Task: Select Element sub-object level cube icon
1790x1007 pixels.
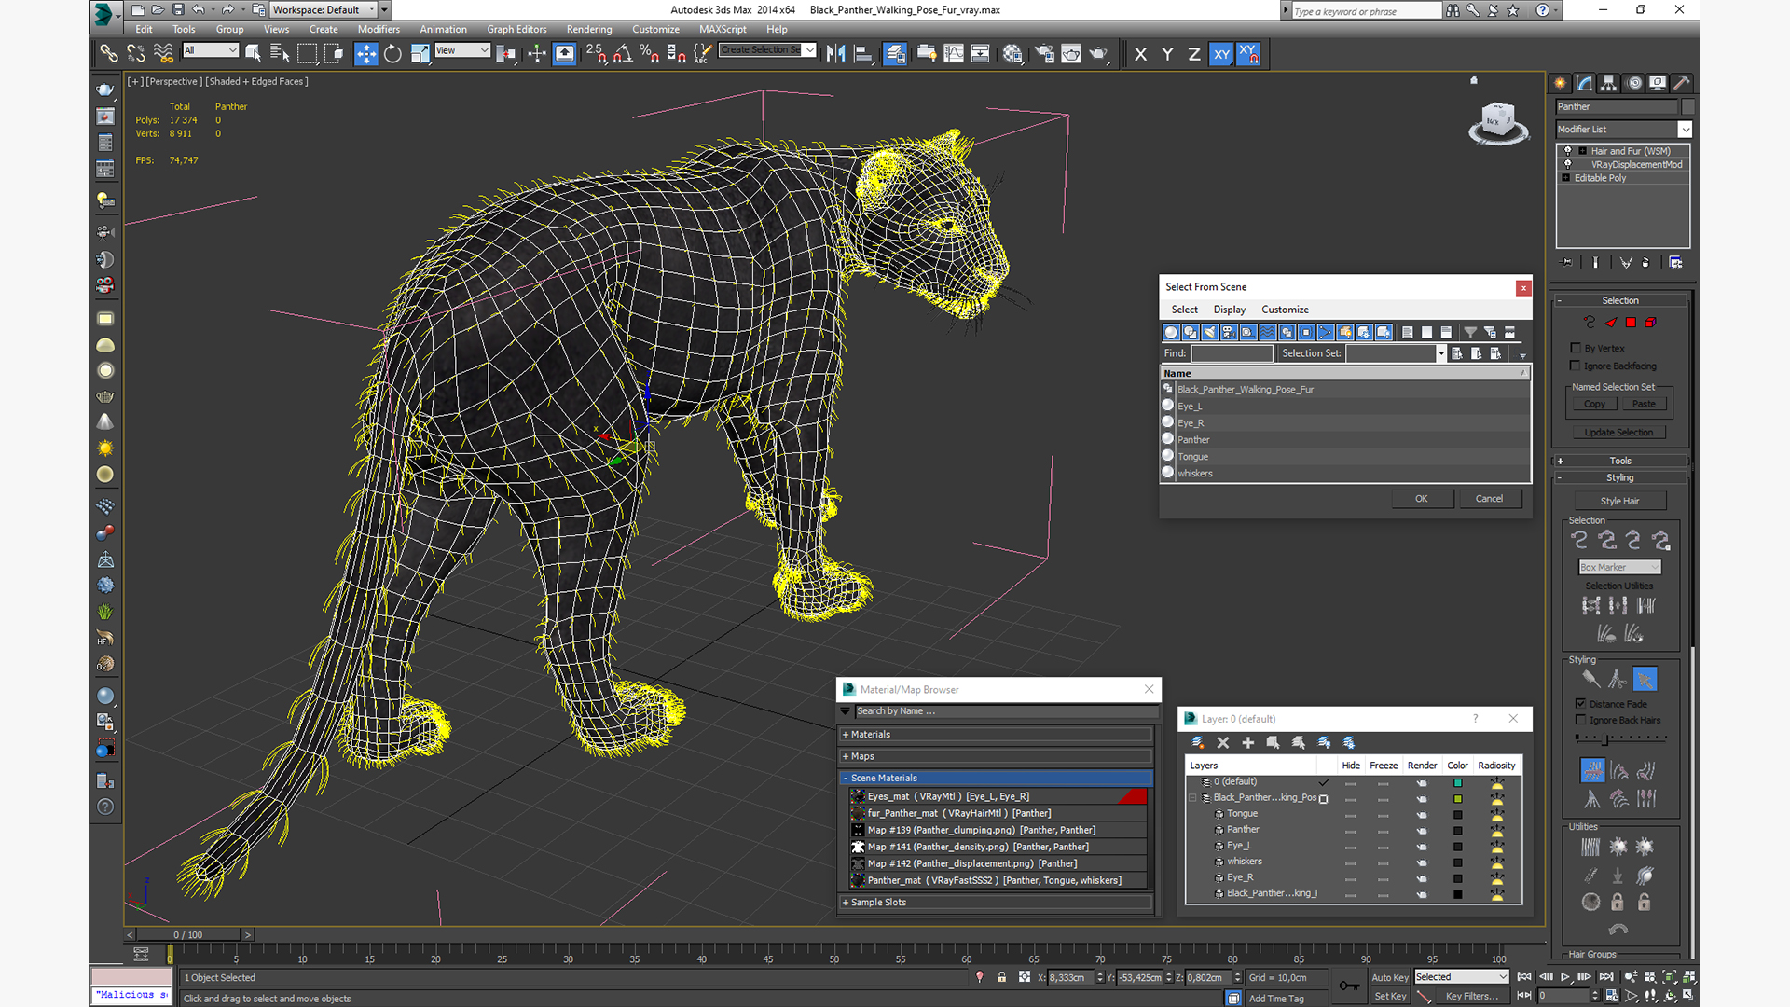Action: click(x=1650, y=323)
